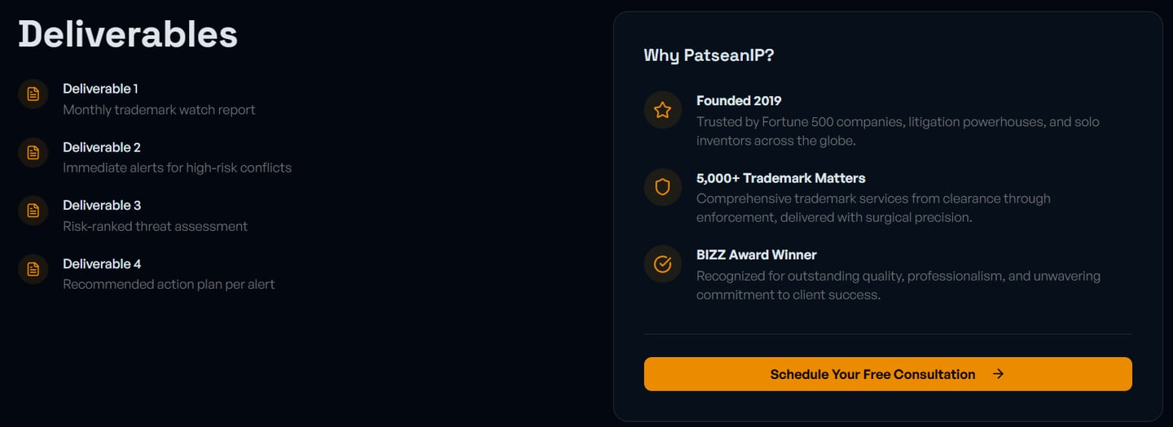Viewport: 1173px width, 427px height.
Task: Click Recommended action plan per alert text
Action: [x=169, y=285]
